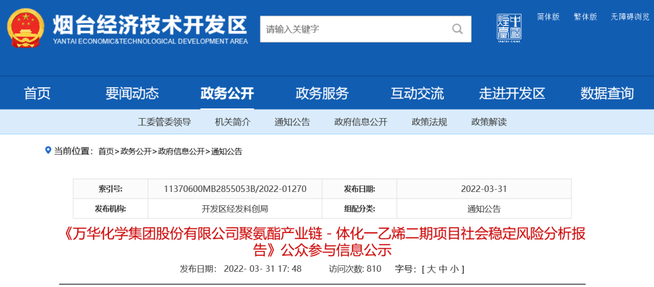Set font size to large (大)
This screenshot has width=654, height=287.
coord(431,269)
